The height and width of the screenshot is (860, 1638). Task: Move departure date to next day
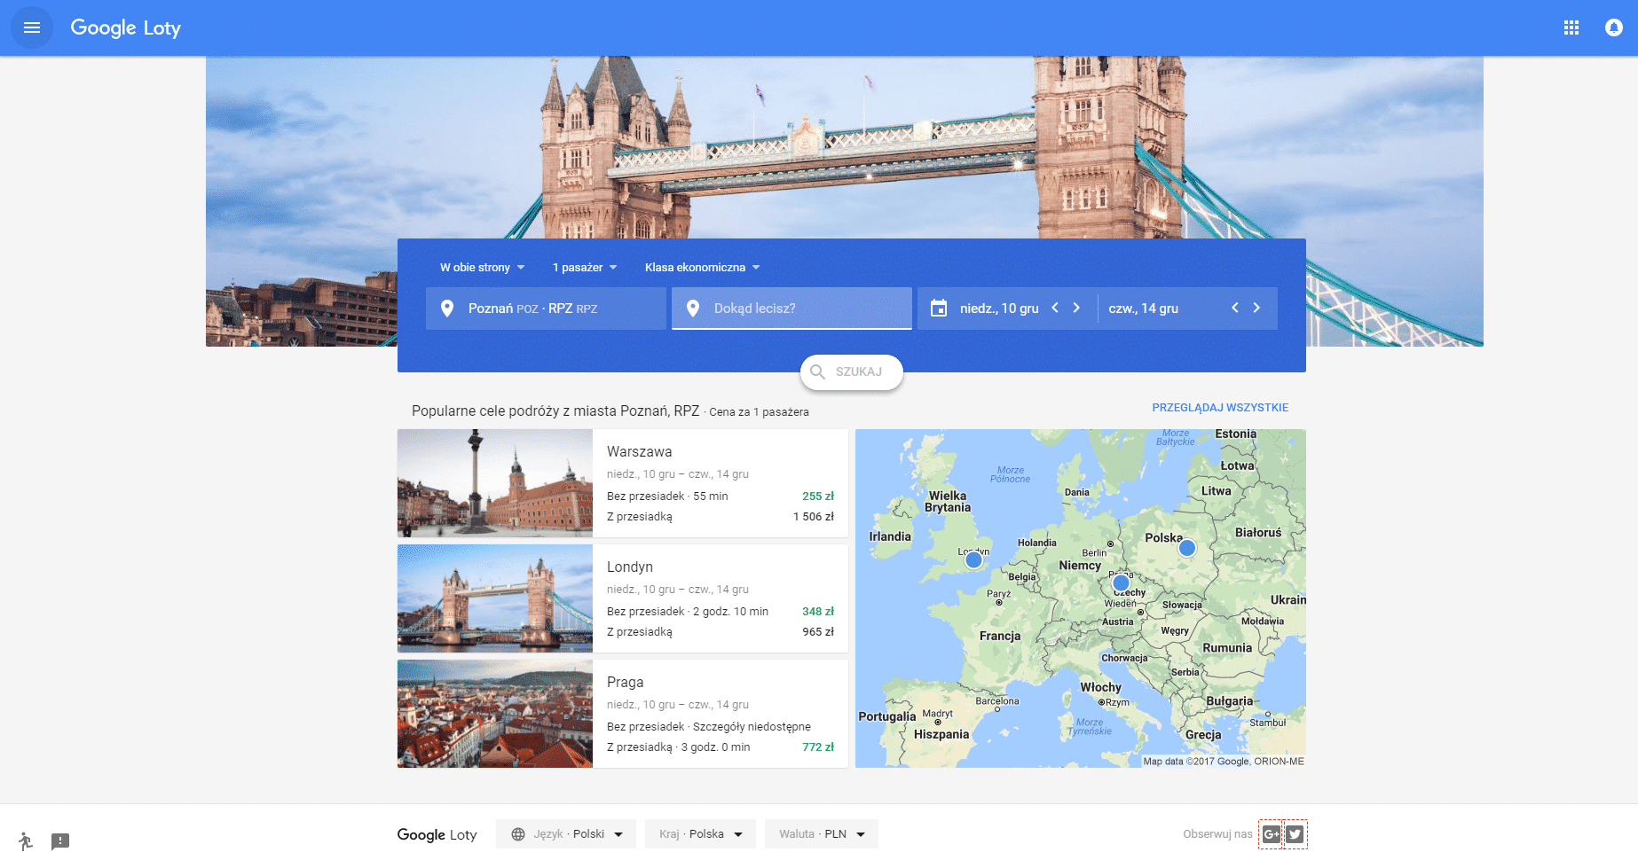click(1076, 308)
